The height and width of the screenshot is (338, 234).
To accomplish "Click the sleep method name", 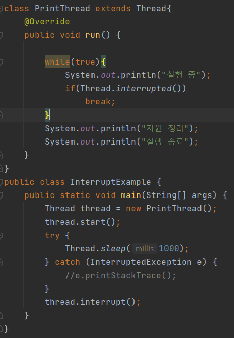I will click(x=113, y=249).
